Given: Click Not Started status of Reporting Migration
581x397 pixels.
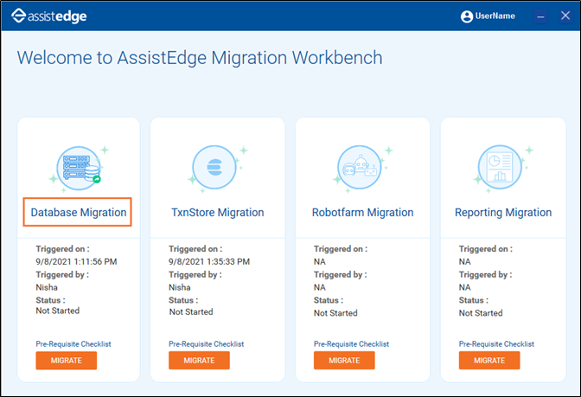Looking at the screenshot, I should (481, 313).
